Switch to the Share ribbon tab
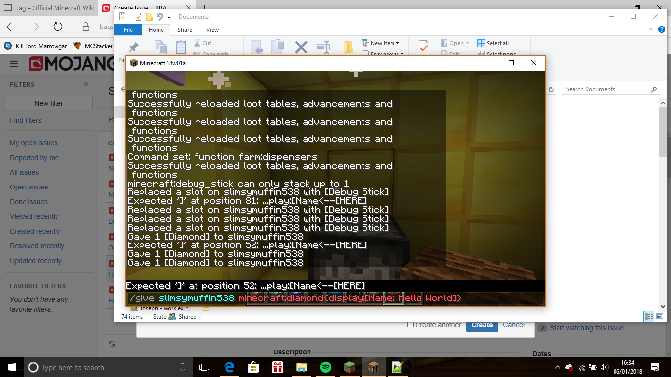Viewport: 671px width, 377px height. point(185,30)
